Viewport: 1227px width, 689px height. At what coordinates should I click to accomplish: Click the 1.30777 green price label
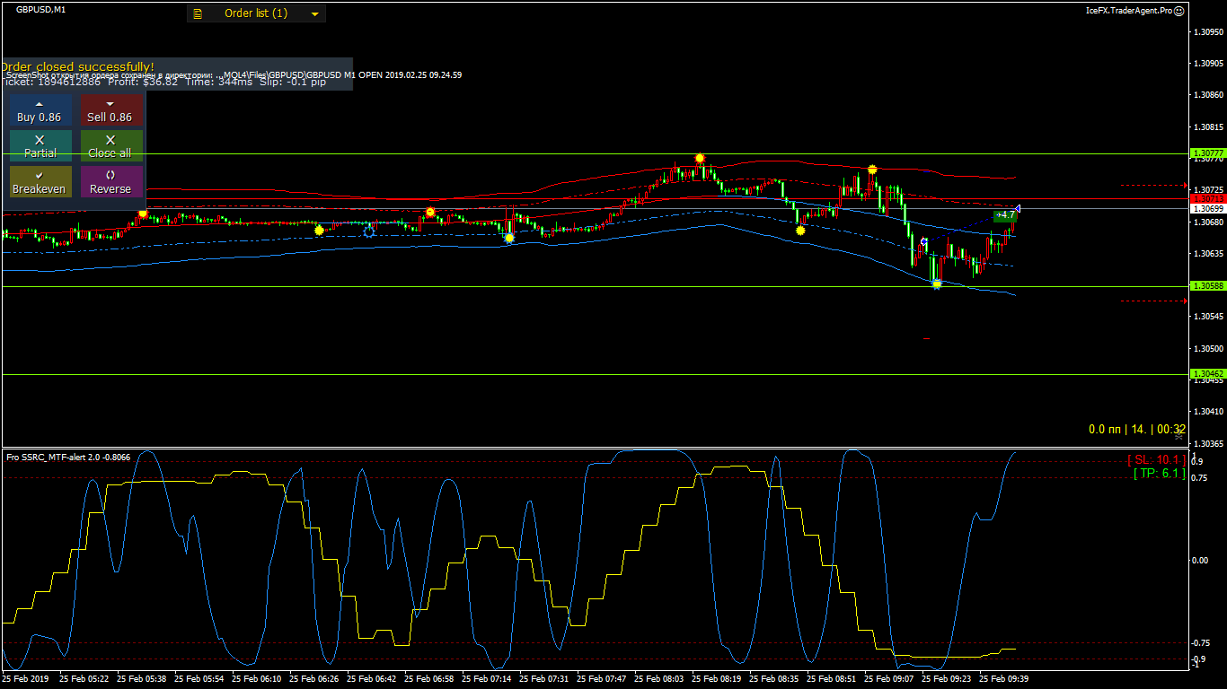point(1206,153)
